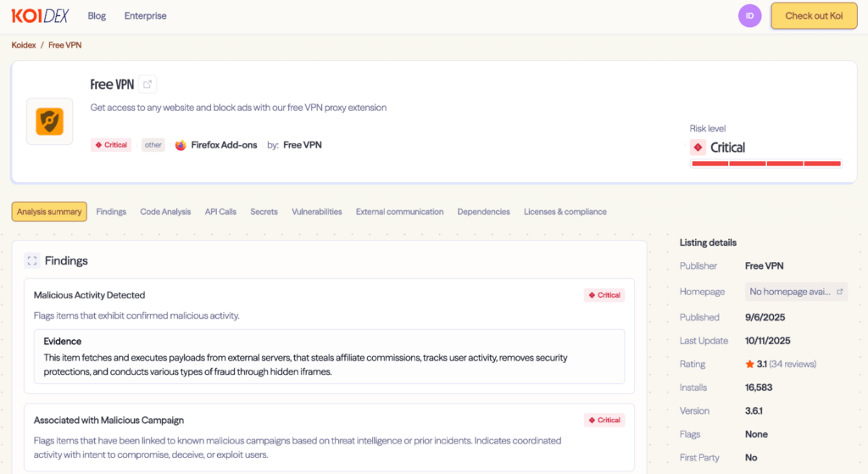Go to the Secrets tab
This screenshot has height=474, width=868.
[x=264, y=212]
